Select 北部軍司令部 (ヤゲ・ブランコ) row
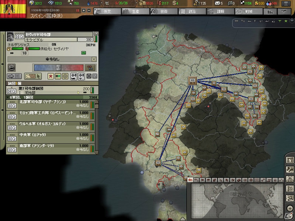This screenshot has width=295, height=221. [51, 104]
